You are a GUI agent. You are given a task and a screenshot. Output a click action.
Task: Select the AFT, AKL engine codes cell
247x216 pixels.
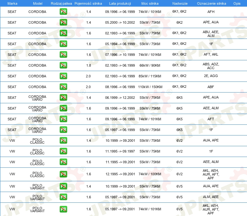coord(211,54)
